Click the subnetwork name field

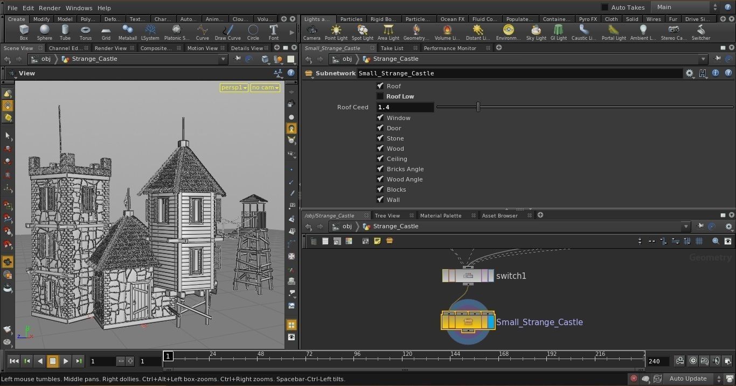[519, 73]
